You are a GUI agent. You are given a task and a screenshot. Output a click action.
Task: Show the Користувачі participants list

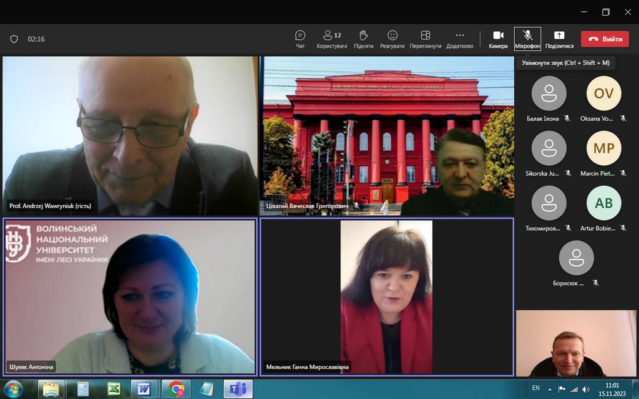point(331,39)
